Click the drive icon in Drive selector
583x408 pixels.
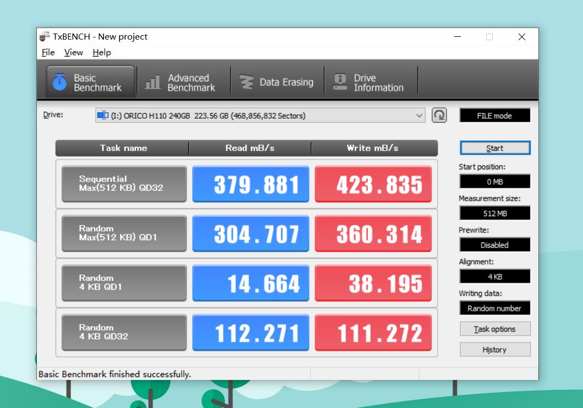(102, 115)
